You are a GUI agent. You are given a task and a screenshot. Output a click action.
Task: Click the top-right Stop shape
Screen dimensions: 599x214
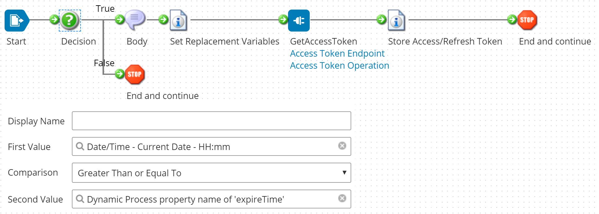(527, 20)
